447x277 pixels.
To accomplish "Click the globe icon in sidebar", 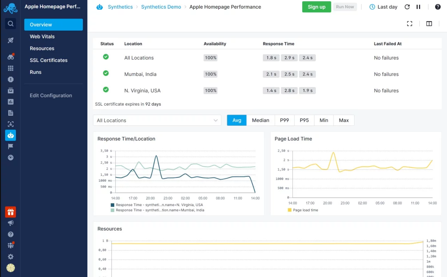I will click(x=10, y=158).
